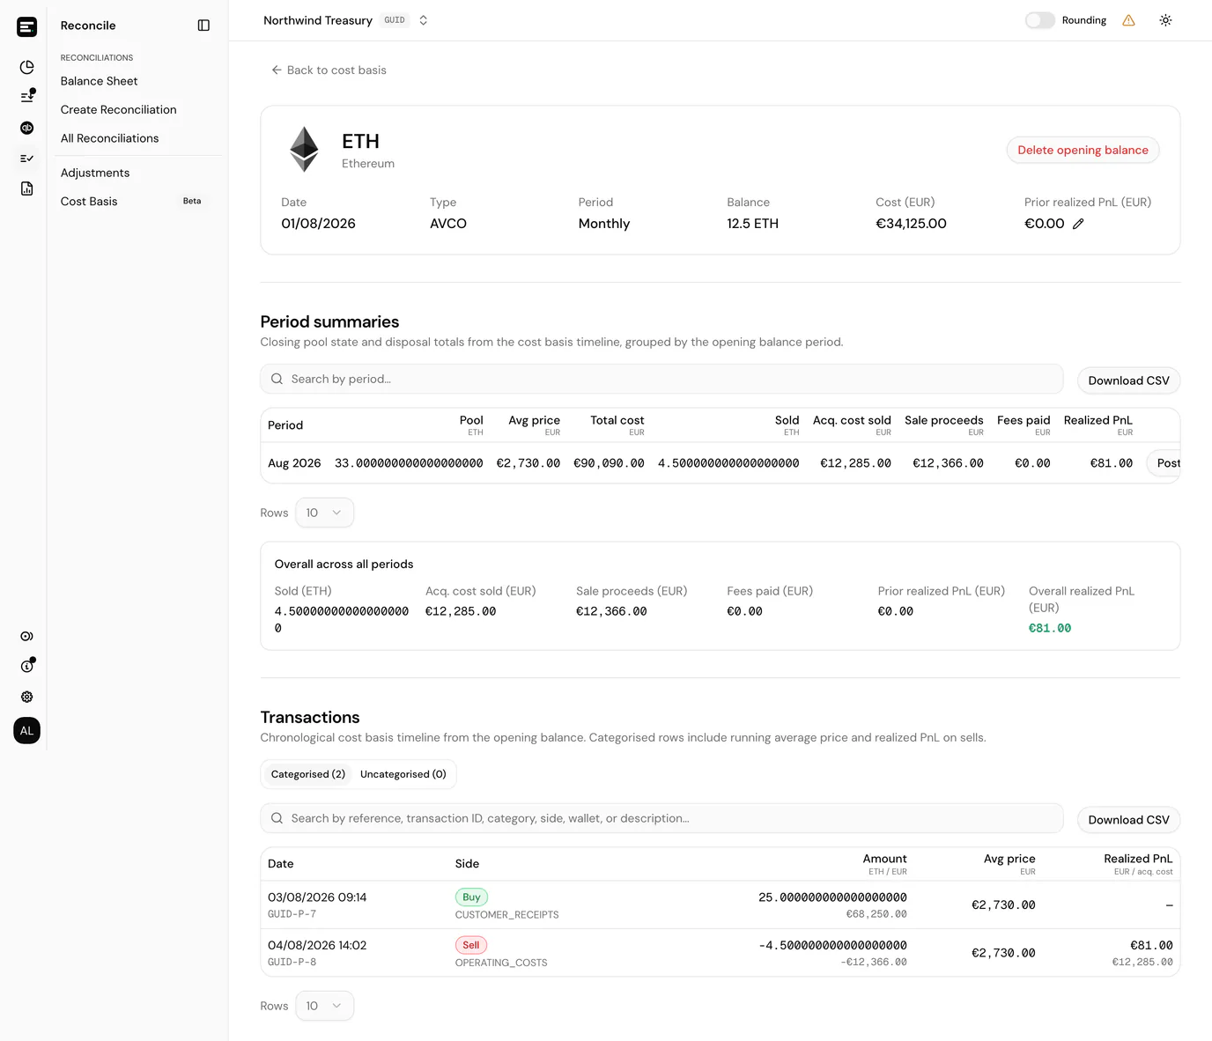Click the -€12,366.00 sell amount

[874, 963]
